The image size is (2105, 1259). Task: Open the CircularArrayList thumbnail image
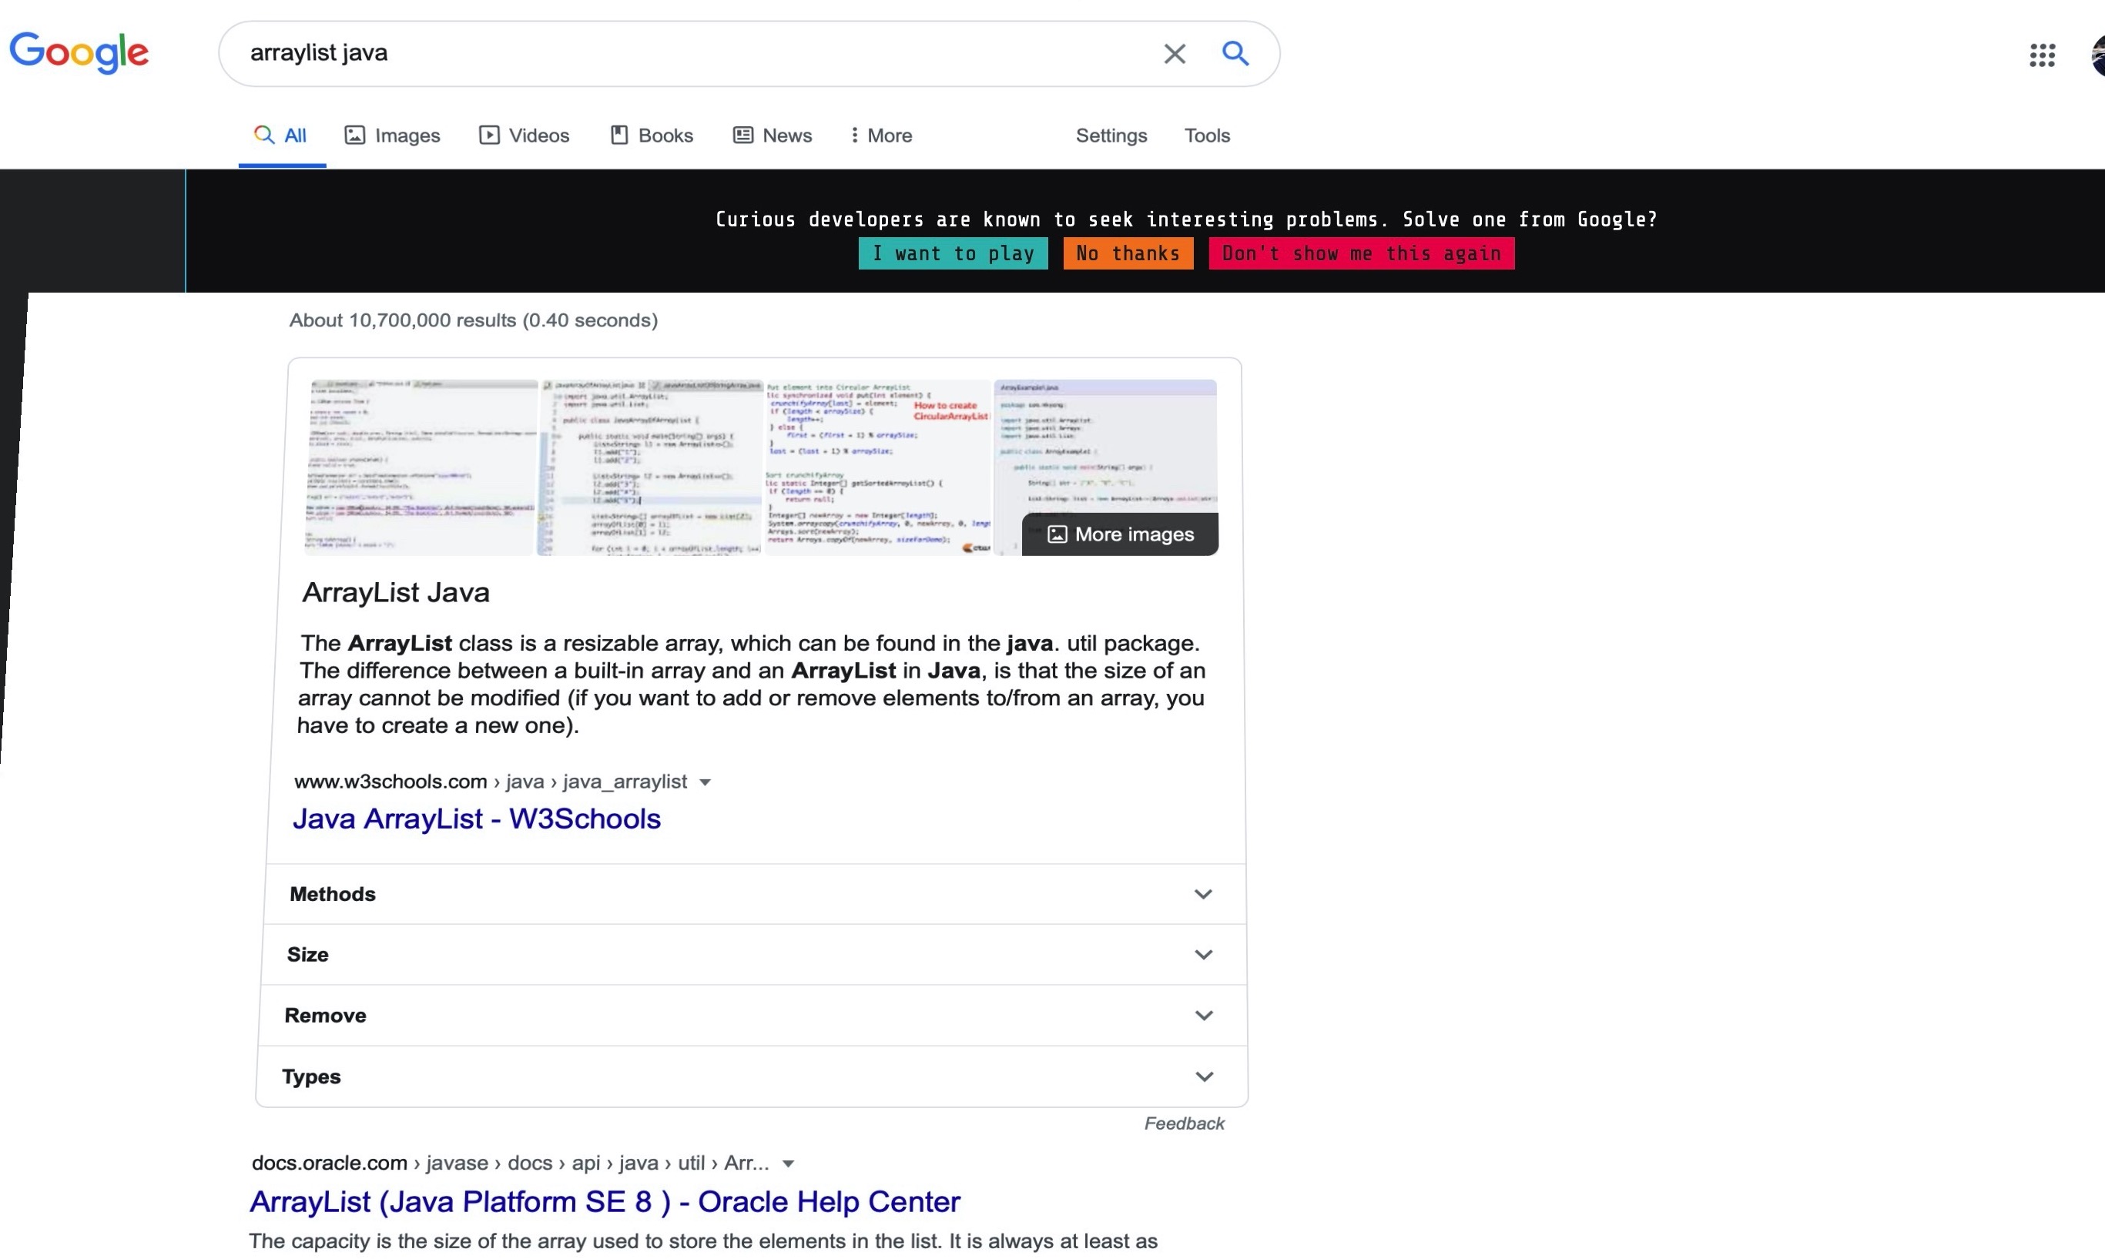pos(877,467)
